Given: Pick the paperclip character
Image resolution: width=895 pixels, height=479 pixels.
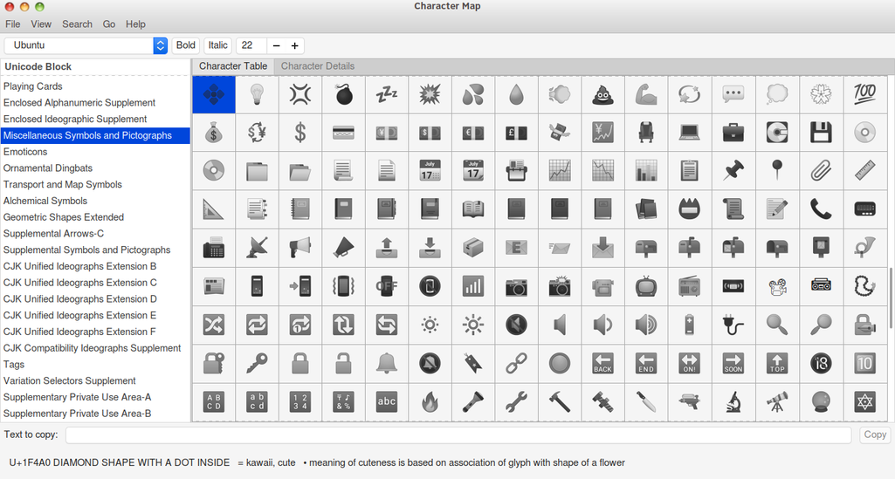Looking at the screenshot, I should click(x=820, y=171).
